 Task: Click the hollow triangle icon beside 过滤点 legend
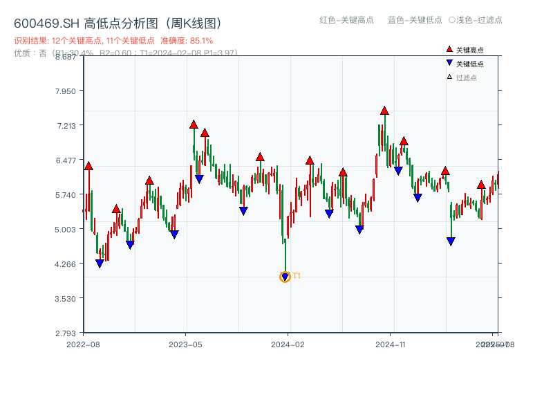click(x=449, y=77)
